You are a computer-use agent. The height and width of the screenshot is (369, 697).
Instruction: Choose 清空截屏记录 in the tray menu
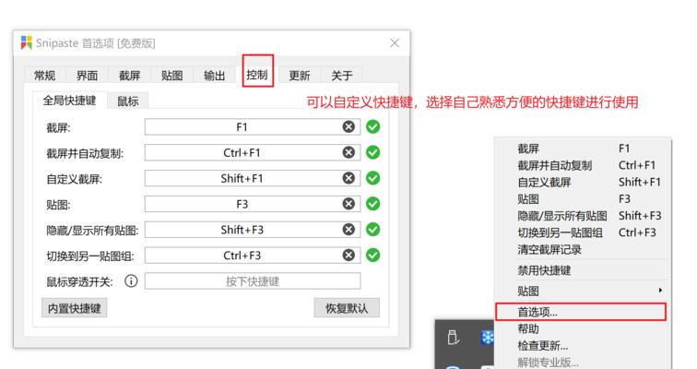[583, 249]
